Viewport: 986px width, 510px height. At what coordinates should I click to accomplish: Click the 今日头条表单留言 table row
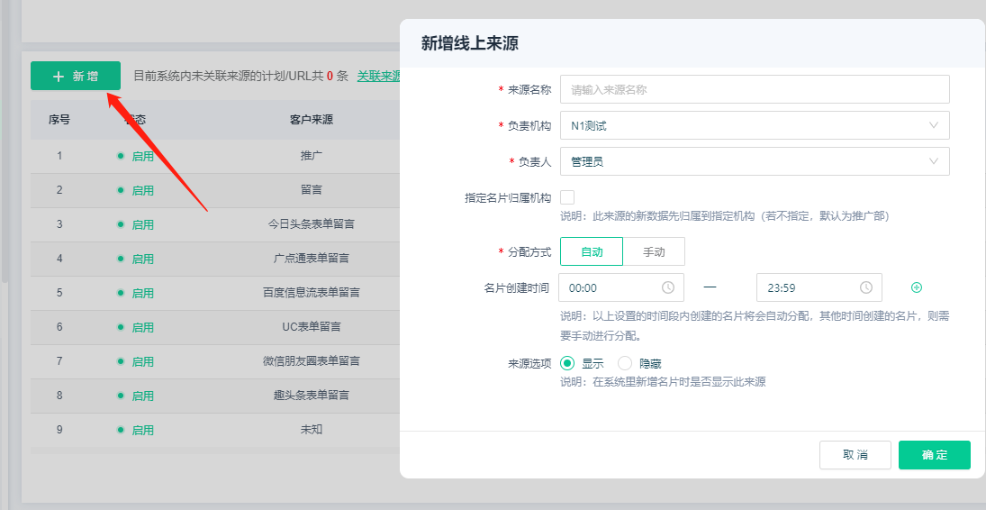pos(311,223)
